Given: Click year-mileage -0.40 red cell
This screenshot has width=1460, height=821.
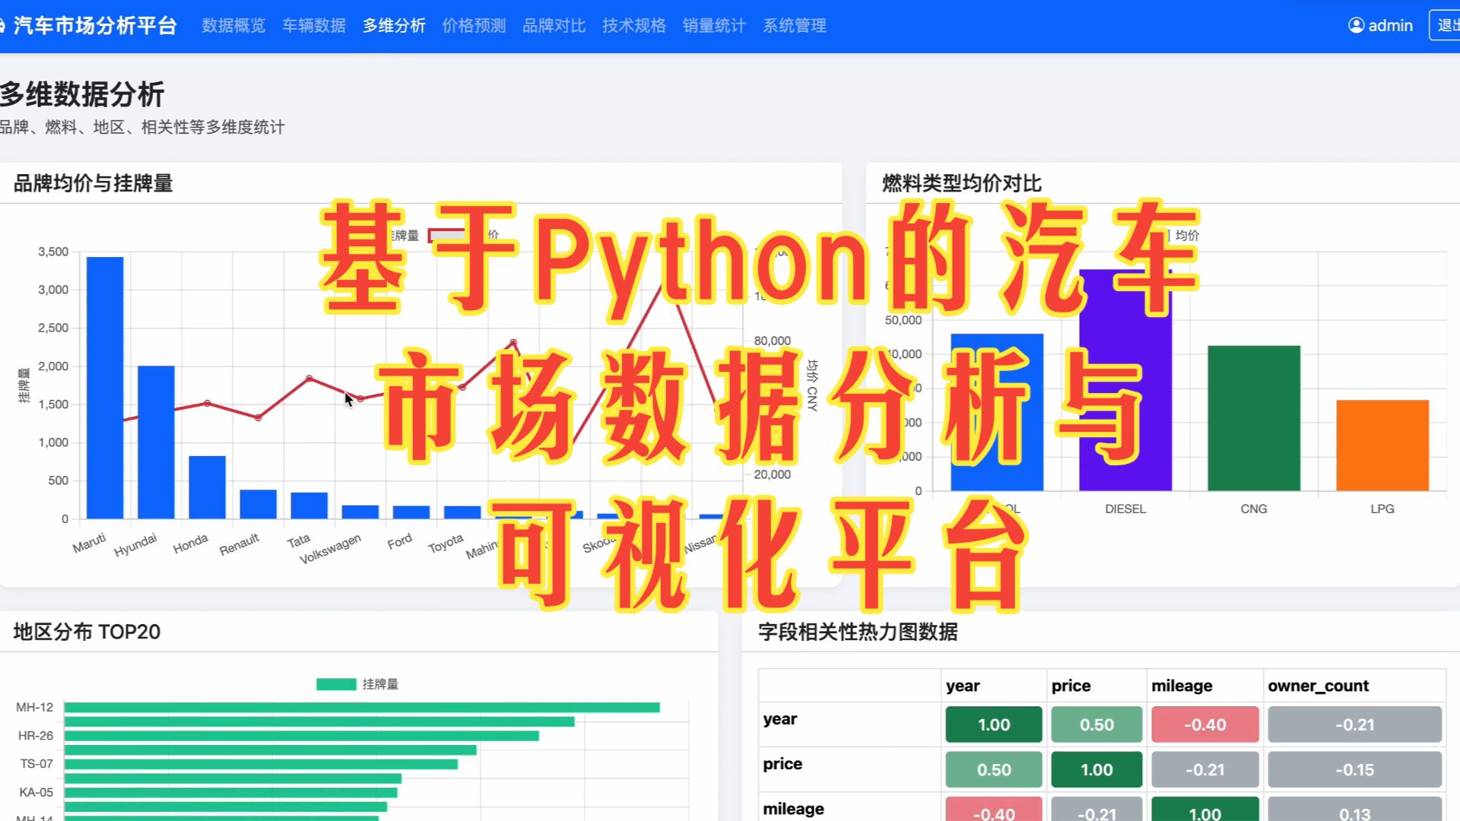Looking at the screenshot, I should pos(1205,724).
